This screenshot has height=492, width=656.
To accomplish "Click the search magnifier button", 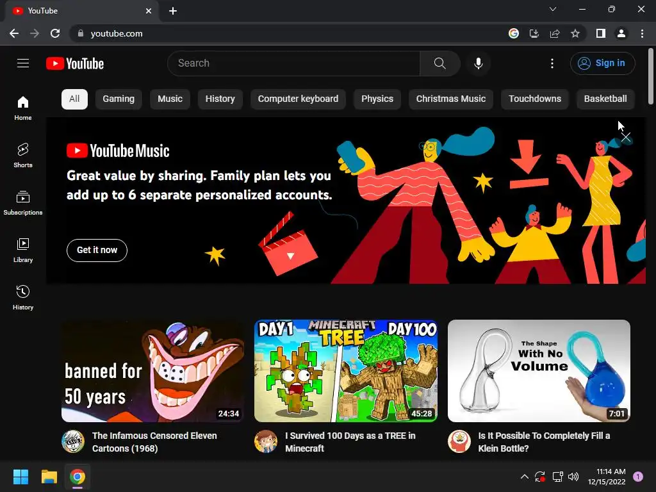I will (439, 63).
